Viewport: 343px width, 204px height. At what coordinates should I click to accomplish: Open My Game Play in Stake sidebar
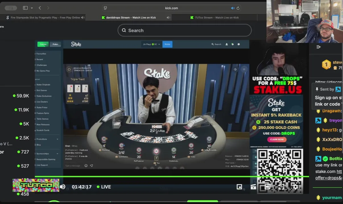click(x=43, y=71)
